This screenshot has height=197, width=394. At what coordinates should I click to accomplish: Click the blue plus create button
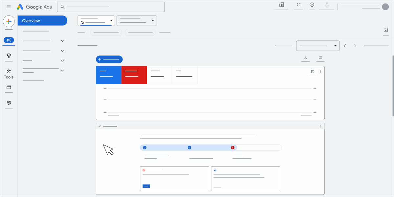tap(109, 59)
